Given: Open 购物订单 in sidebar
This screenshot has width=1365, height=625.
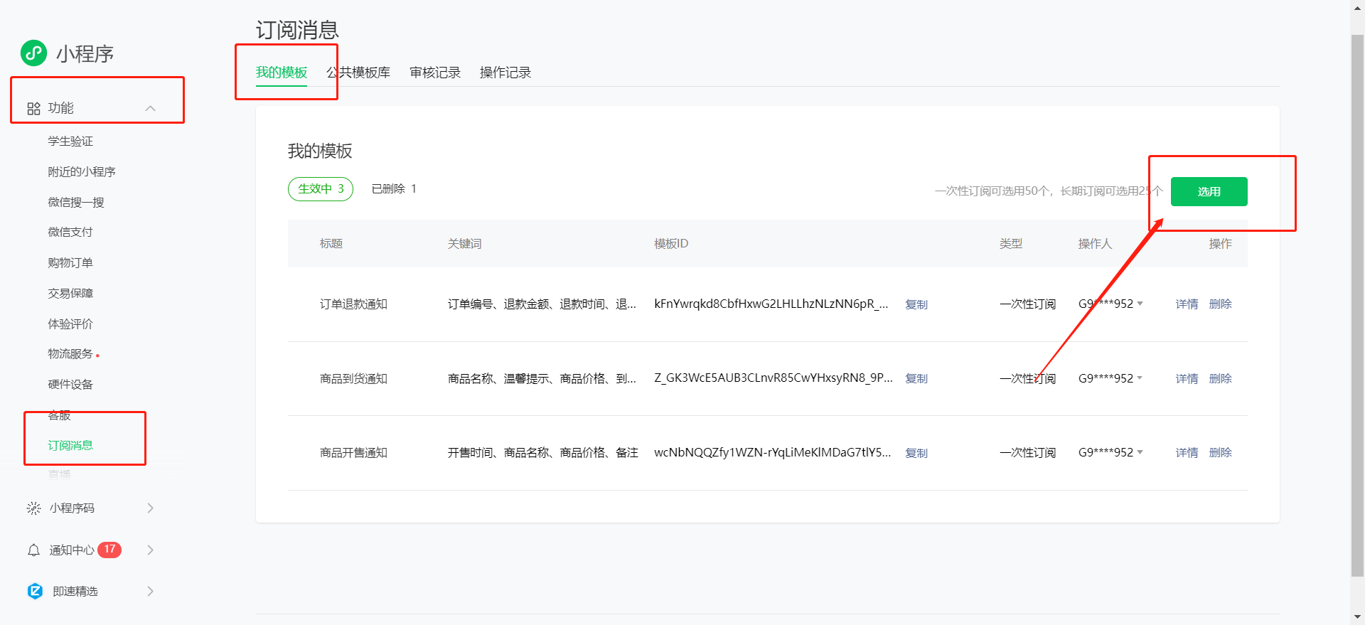Looking at the screenshot, I should pos(70,263).
